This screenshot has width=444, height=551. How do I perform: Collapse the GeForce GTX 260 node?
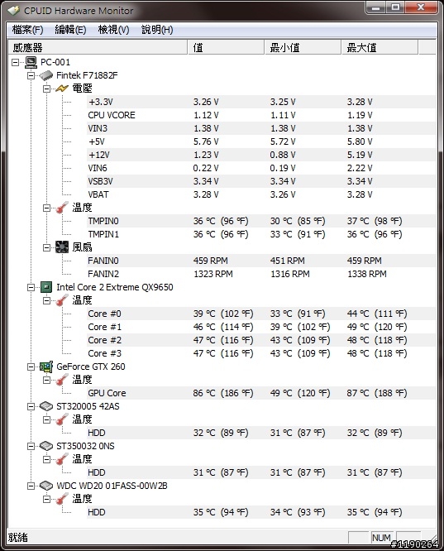click(31, 367)
